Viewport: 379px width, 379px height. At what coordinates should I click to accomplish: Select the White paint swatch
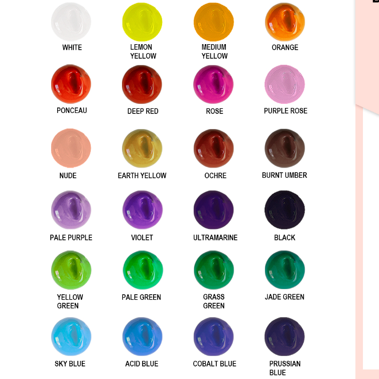pos(71,22)
